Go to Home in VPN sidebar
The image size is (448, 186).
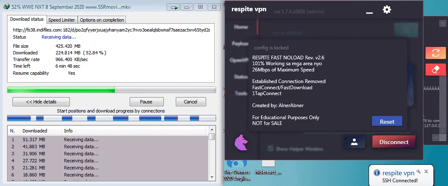point(241,27)
